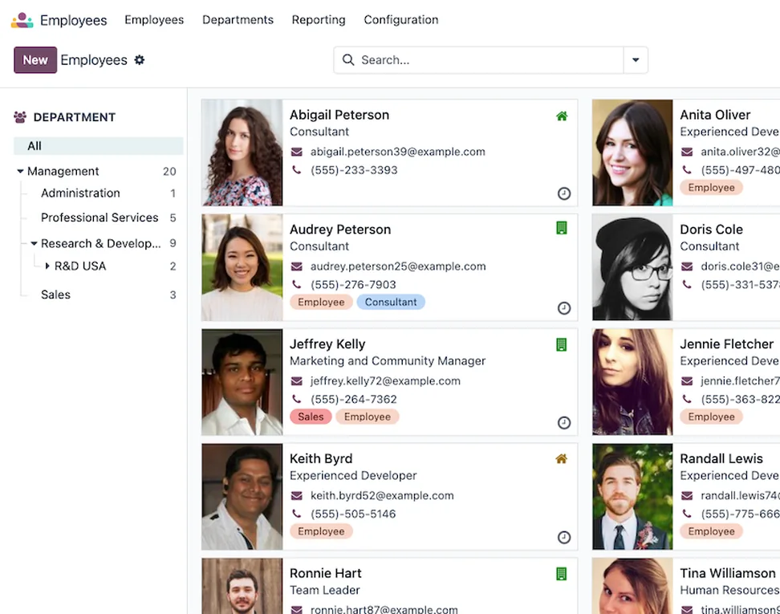Click the Department group icon in sidebar
Screen dimensions: 780x614
pos(20,117)
